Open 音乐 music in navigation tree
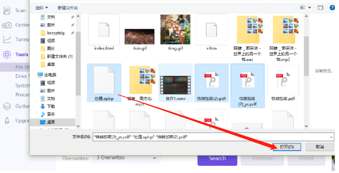The height and width of the screenshot is (173, 339). pos(48,114)
